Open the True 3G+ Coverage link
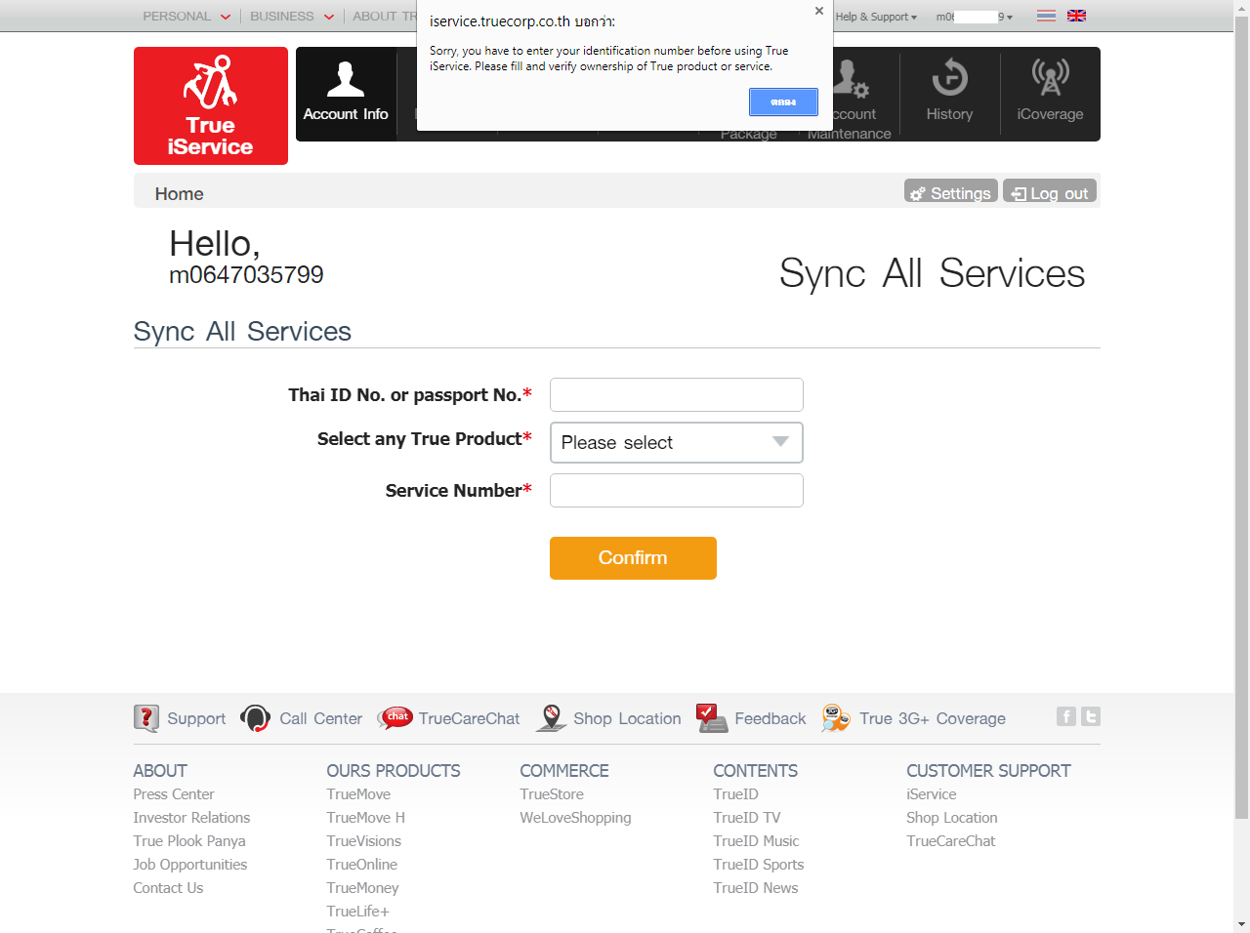Viewport: 1250px width, 933px height. pos(933,718)
